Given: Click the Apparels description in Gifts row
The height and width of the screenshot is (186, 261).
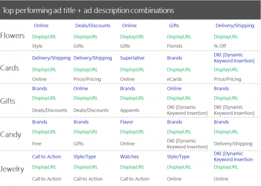Looking at the screenshot, I should click(x=129, y=110).
